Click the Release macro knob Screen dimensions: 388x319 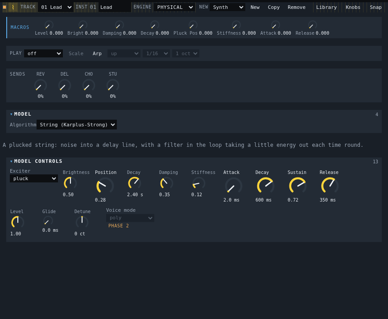312,25
